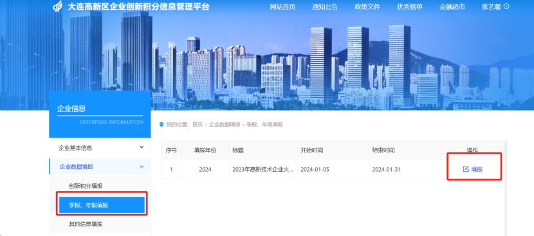Screen dimensions: 534x236
Task: Click the edit pencil icon beside 填报
Action: (x=466, y=169)
